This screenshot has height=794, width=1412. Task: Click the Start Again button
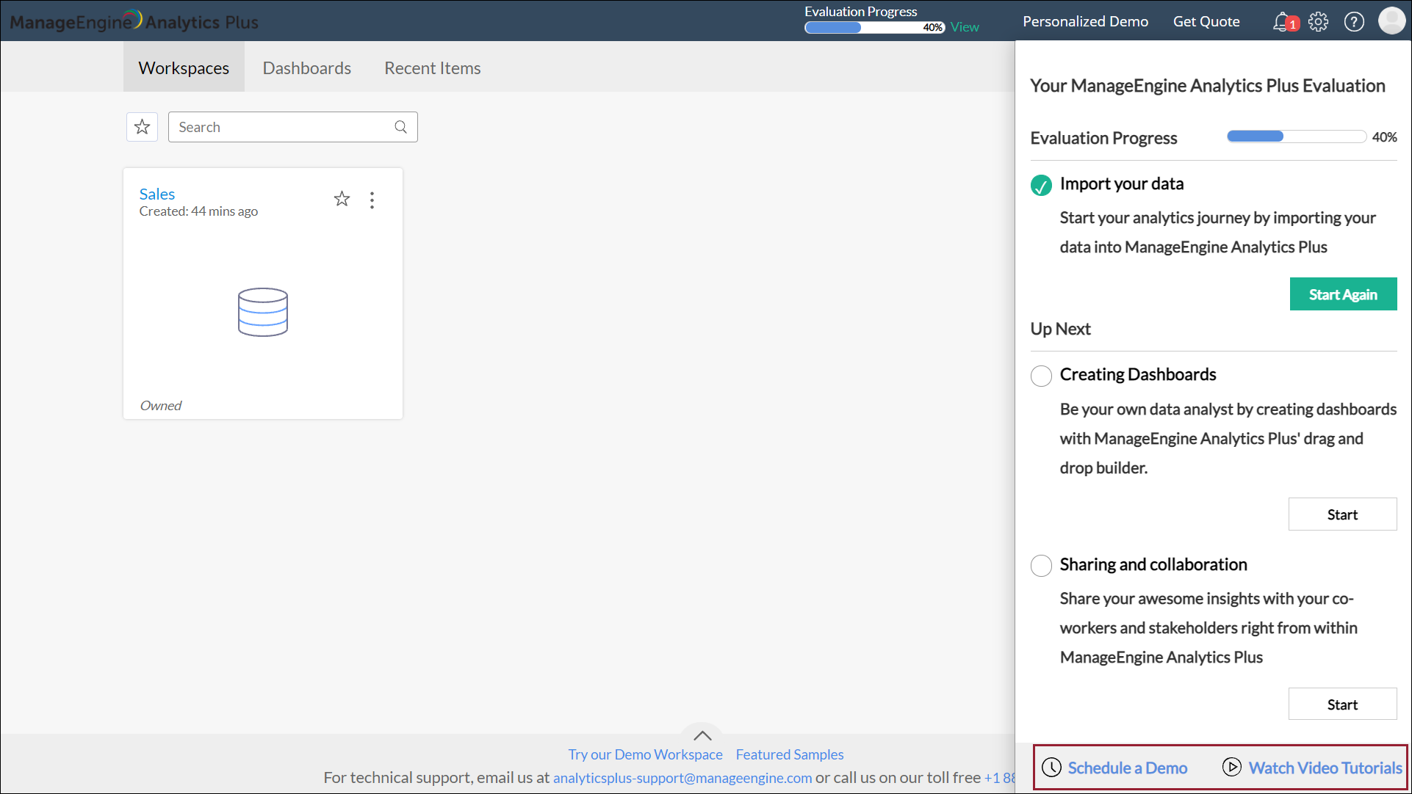pyautogui.click(x=1343, y=294)
